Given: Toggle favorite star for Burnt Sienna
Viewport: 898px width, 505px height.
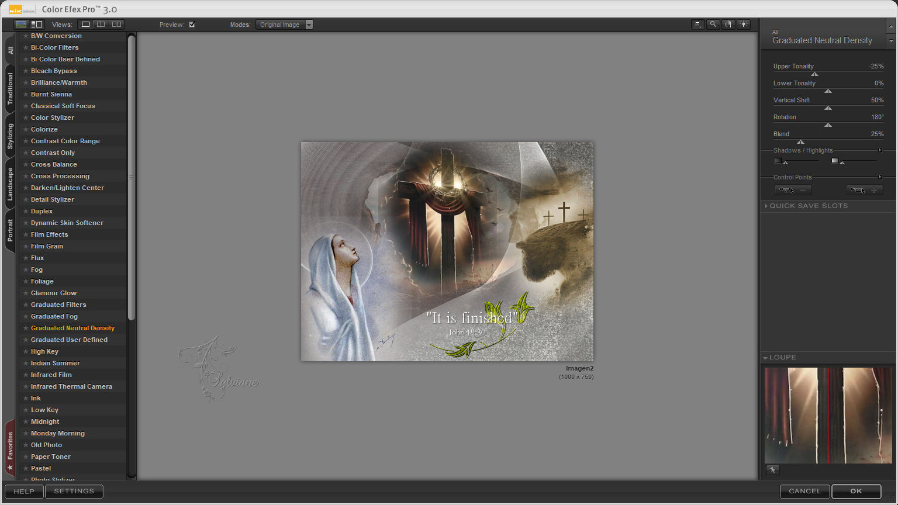Looking at the screenshot, I should click(x=26, y=94).
